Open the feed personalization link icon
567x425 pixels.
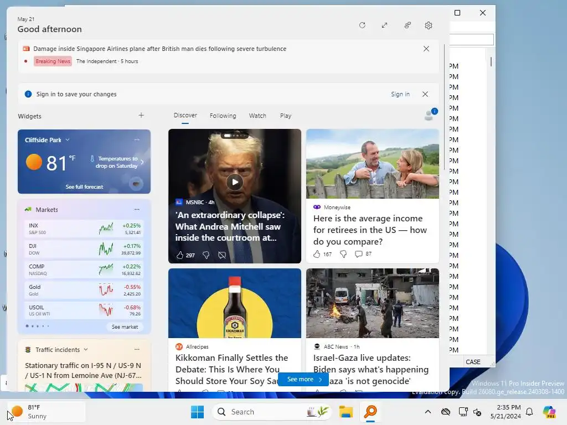(408, 25)
